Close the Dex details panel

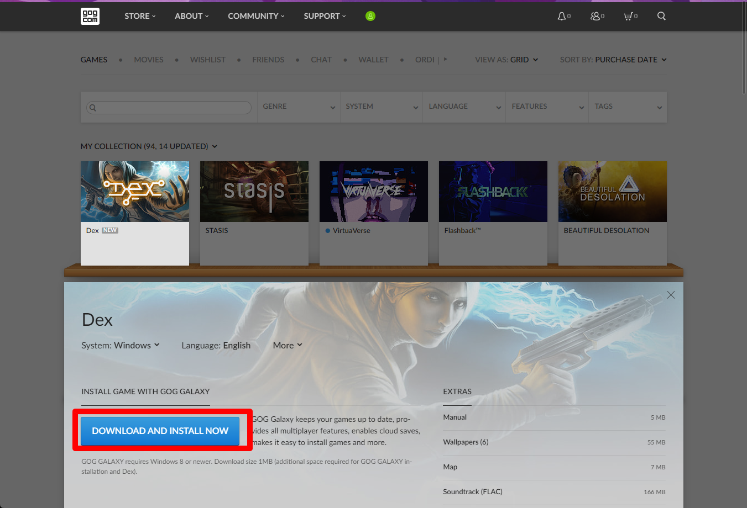coord(671,295)
